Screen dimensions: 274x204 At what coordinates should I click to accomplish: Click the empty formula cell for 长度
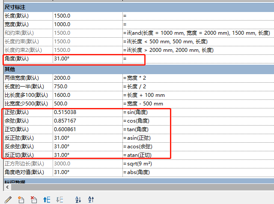click(198, 16)
